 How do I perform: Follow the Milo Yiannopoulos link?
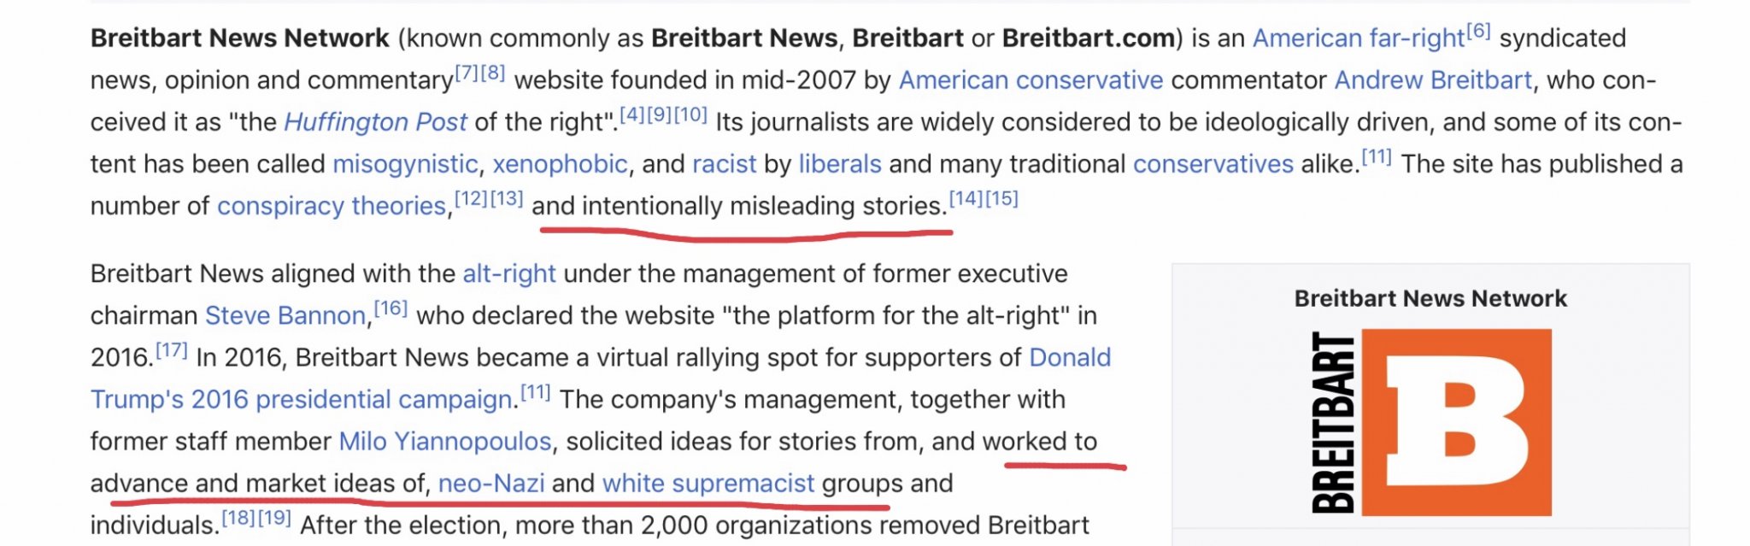click(444, 441)
